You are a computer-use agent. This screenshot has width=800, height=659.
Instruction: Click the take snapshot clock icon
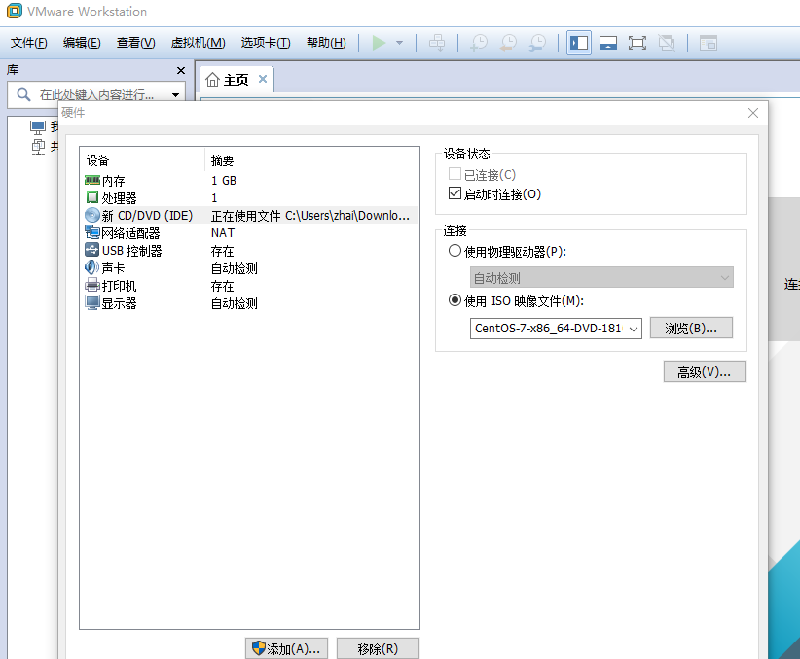tap(479, 43)
